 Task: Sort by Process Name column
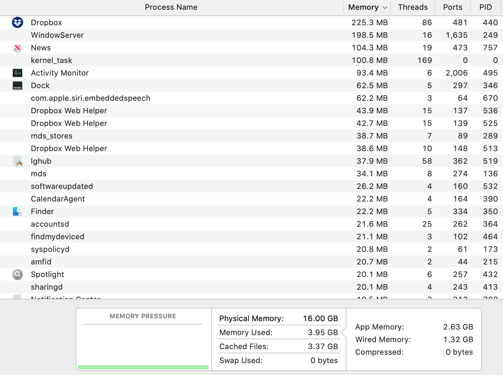point(171,7)
